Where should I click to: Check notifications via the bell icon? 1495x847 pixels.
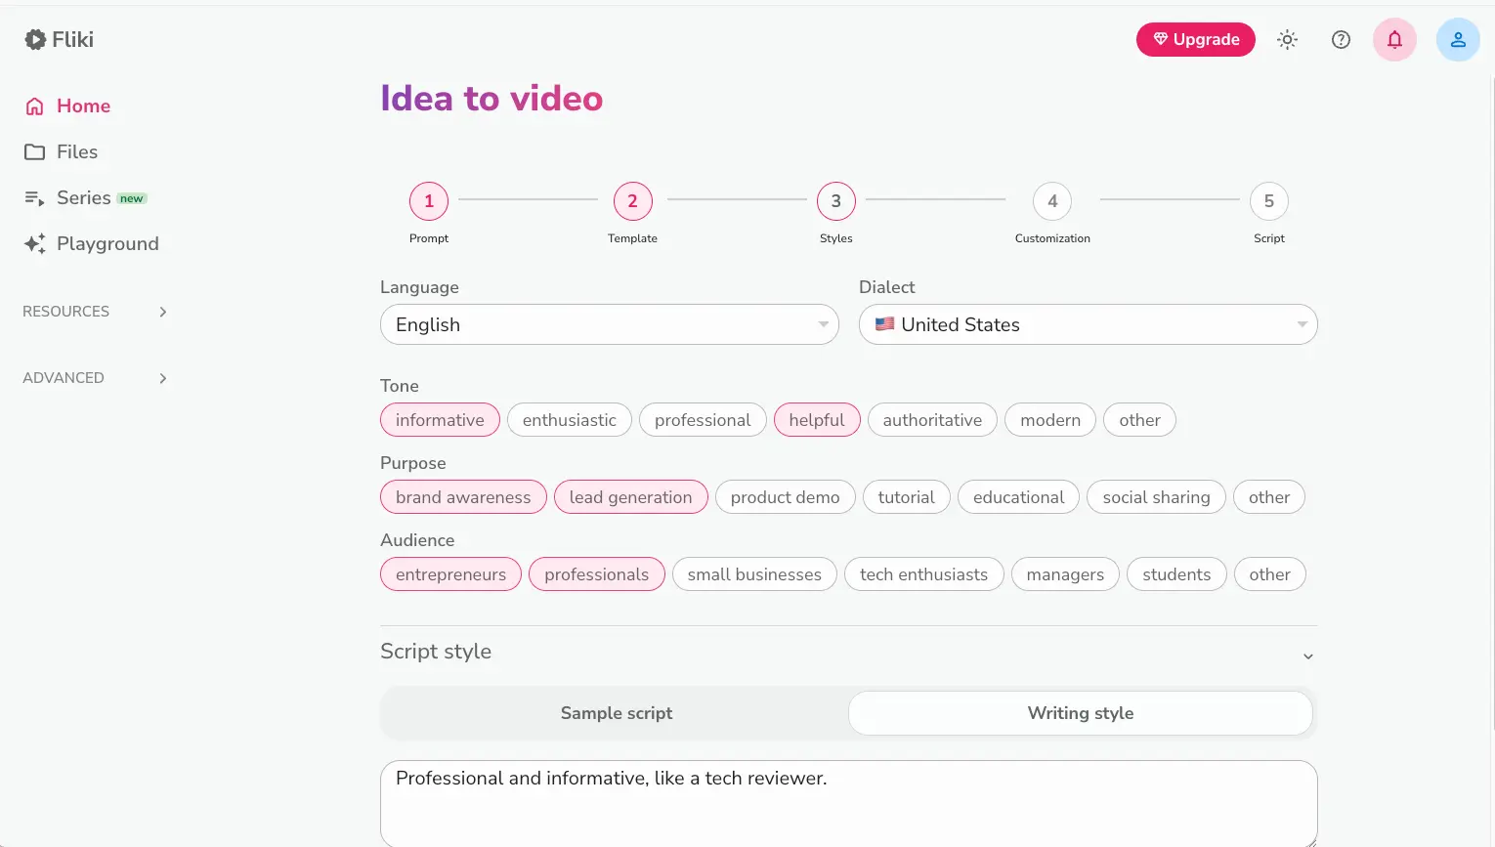click(1394, 39)
